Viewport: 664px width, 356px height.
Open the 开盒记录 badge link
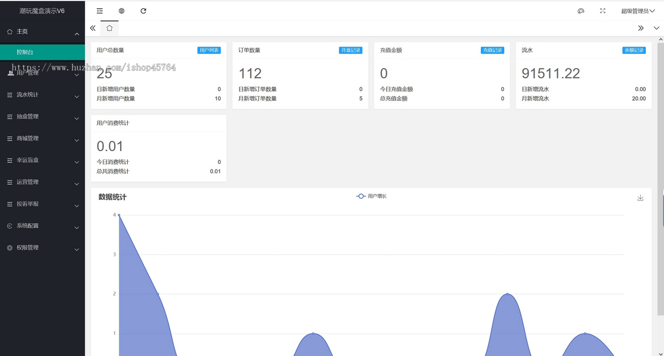pos(351,50)
